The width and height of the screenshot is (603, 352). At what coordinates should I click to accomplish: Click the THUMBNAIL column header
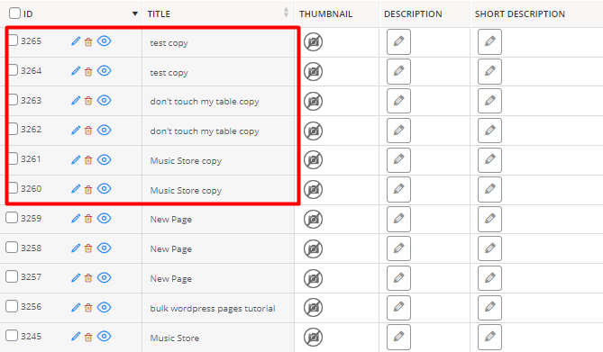click(x=325, y=14)
